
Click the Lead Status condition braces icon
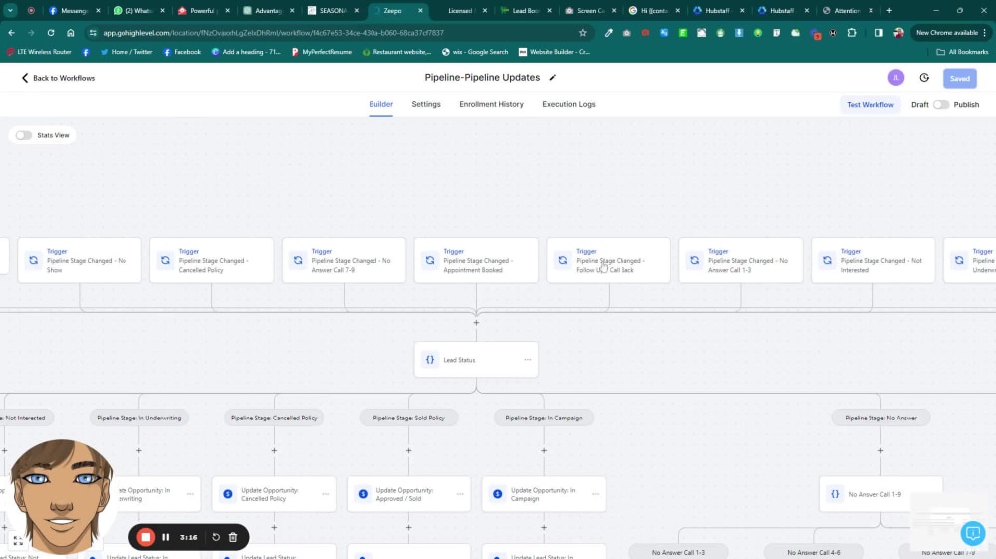430,360
